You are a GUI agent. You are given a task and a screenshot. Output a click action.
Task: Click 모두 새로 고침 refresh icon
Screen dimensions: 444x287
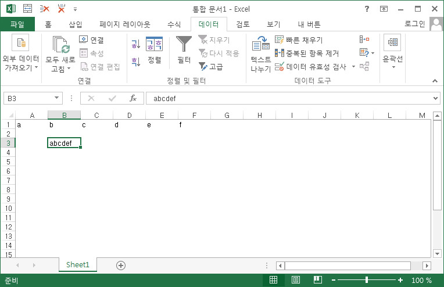tap(60, 44)
